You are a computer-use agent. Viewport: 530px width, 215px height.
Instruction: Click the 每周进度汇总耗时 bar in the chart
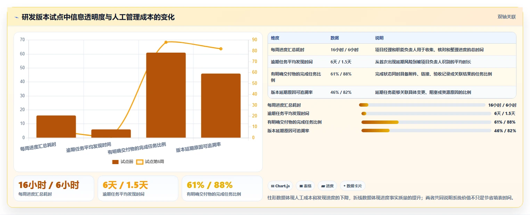pos(56,126)
